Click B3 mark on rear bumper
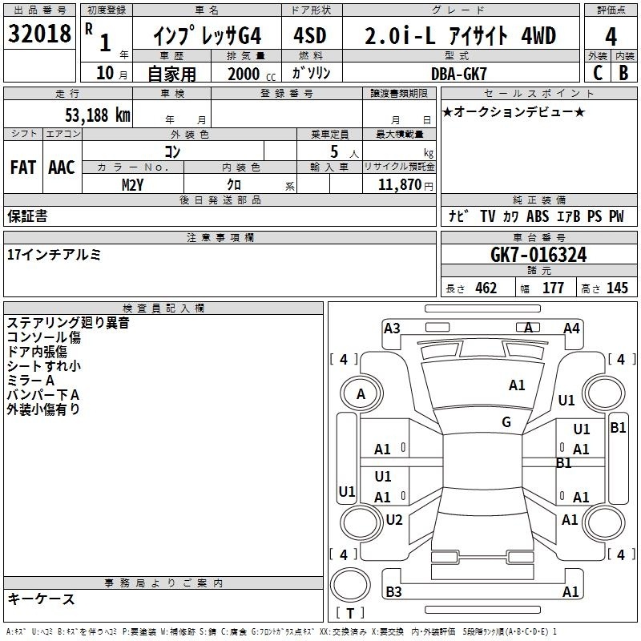 [393, 591]
